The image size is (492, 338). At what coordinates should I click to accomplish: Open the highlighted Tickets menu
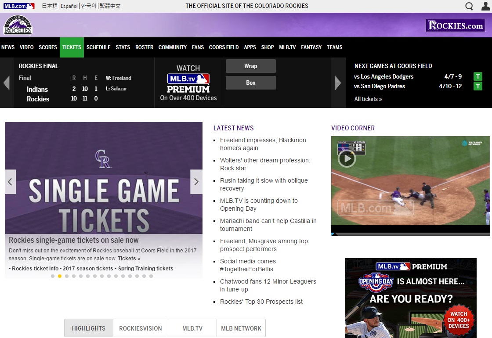72,47
